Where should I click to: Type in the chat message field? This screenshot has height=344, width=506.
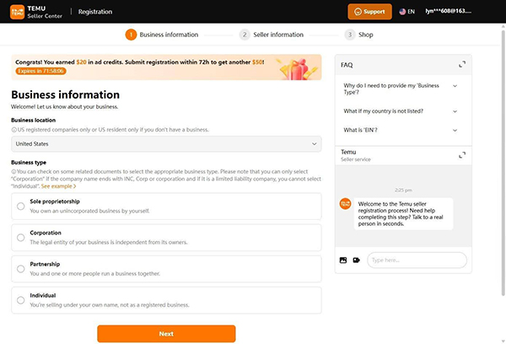click(x=416, y=260)
